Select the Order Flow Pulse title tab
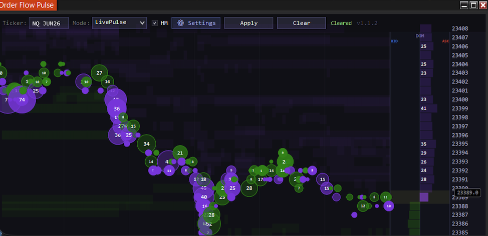Image resolution: width=488 pixels, height=236 pixels. pos(28,5)
